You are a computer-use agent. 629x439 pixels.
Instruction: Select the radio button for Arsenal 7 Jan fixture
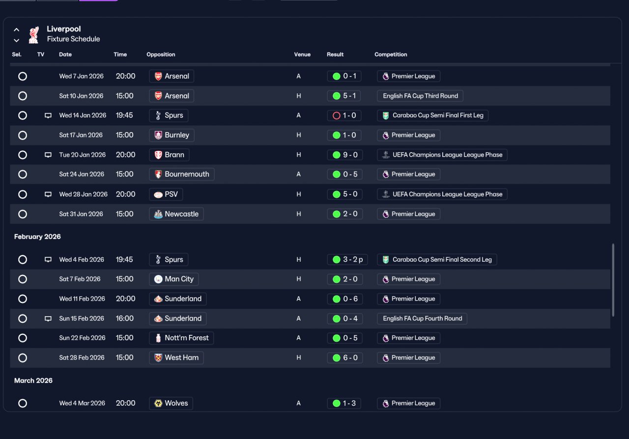click(x=23, y=76)
